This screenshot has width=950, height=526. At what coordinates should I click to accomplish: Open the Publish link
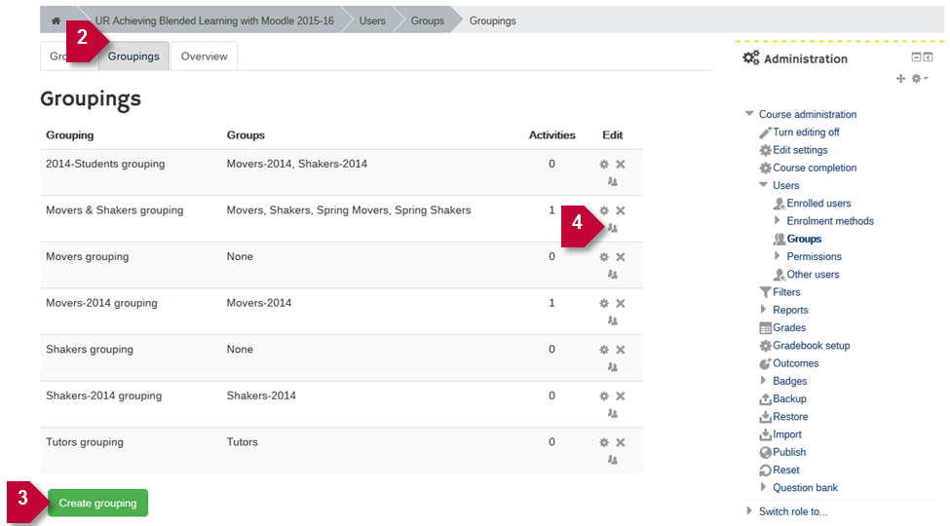pyautogui.click(x=789, y=452)
